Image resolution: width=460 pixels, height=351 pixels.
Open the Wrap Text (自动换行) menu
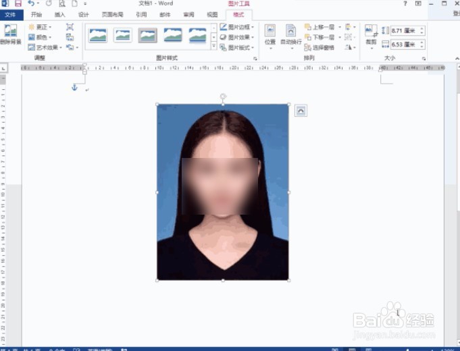291,36
